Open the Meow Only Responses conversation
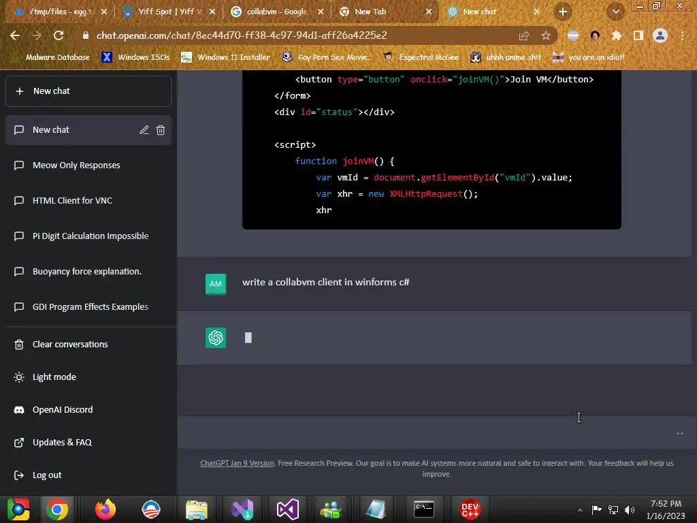Screen dimensions: 697x523 [88, 165]
